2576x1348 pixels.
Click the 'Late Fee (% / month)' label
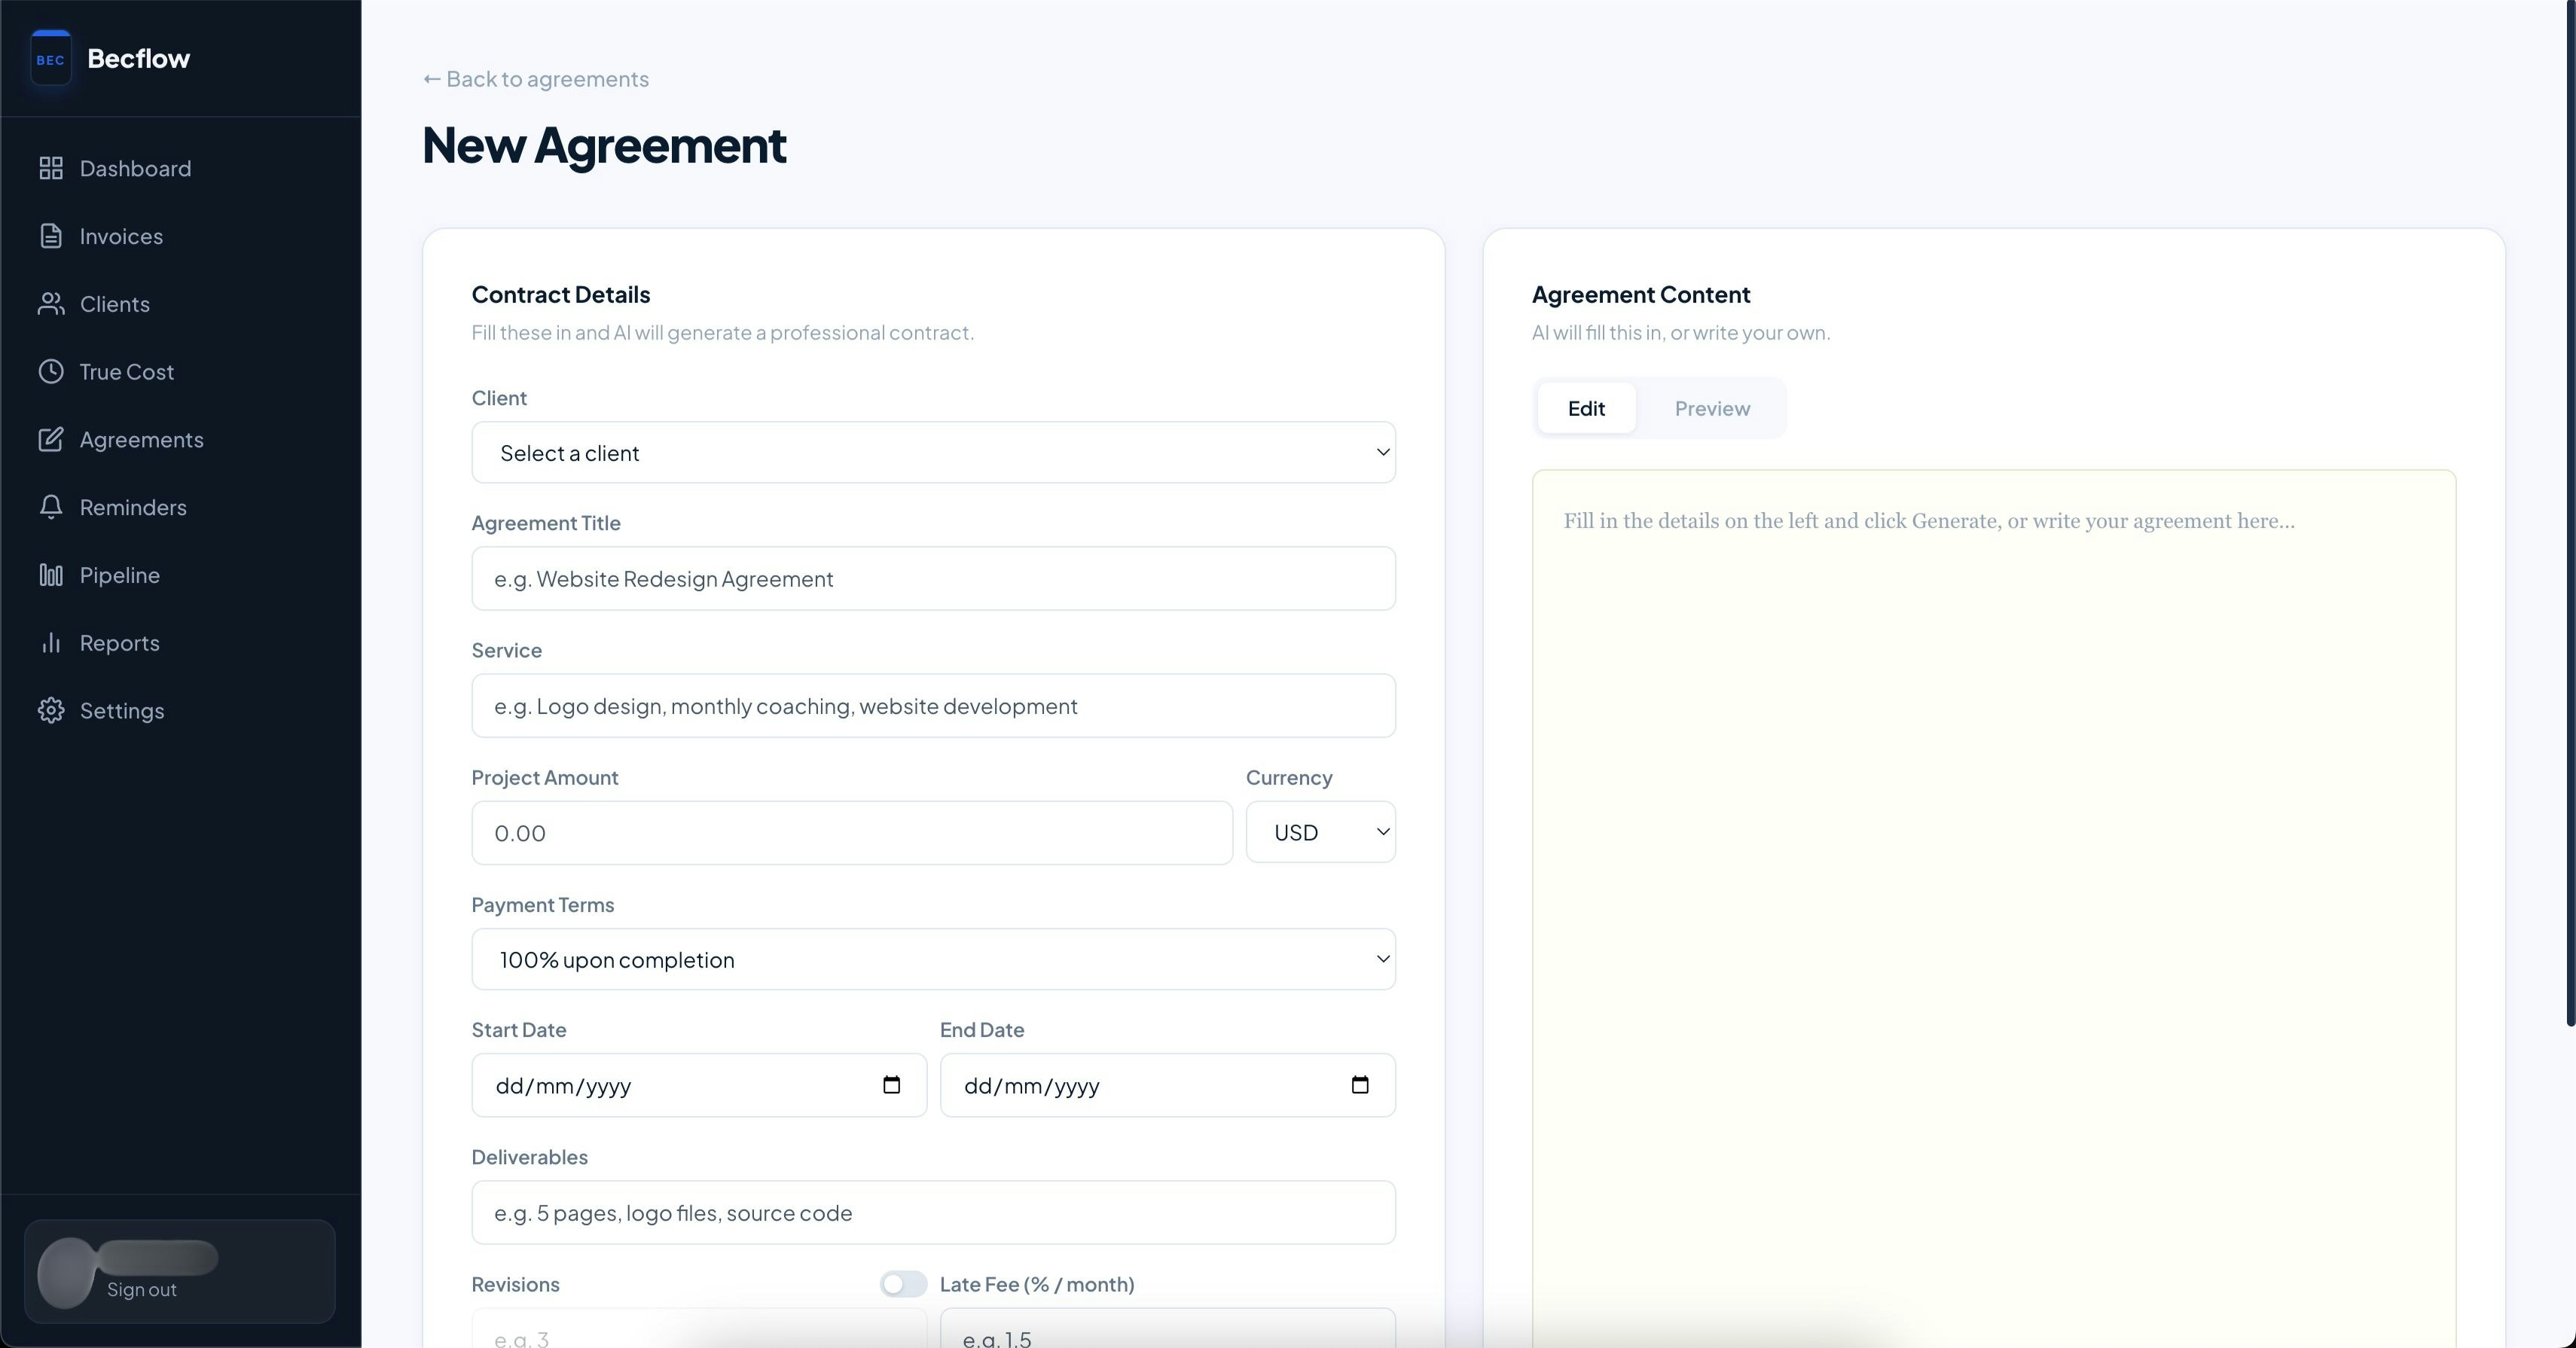(1037, 1284)
